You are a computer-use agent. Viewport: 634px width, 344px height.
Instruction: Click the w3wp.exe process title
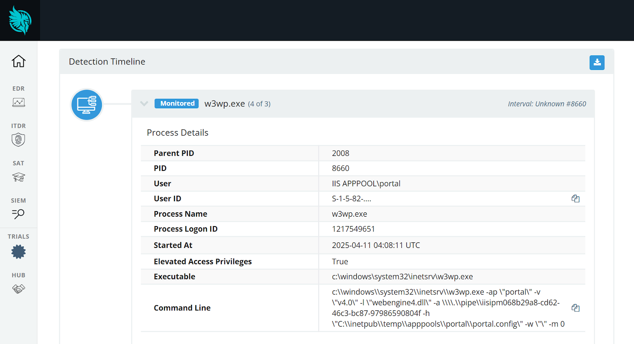tap(224, 104)
